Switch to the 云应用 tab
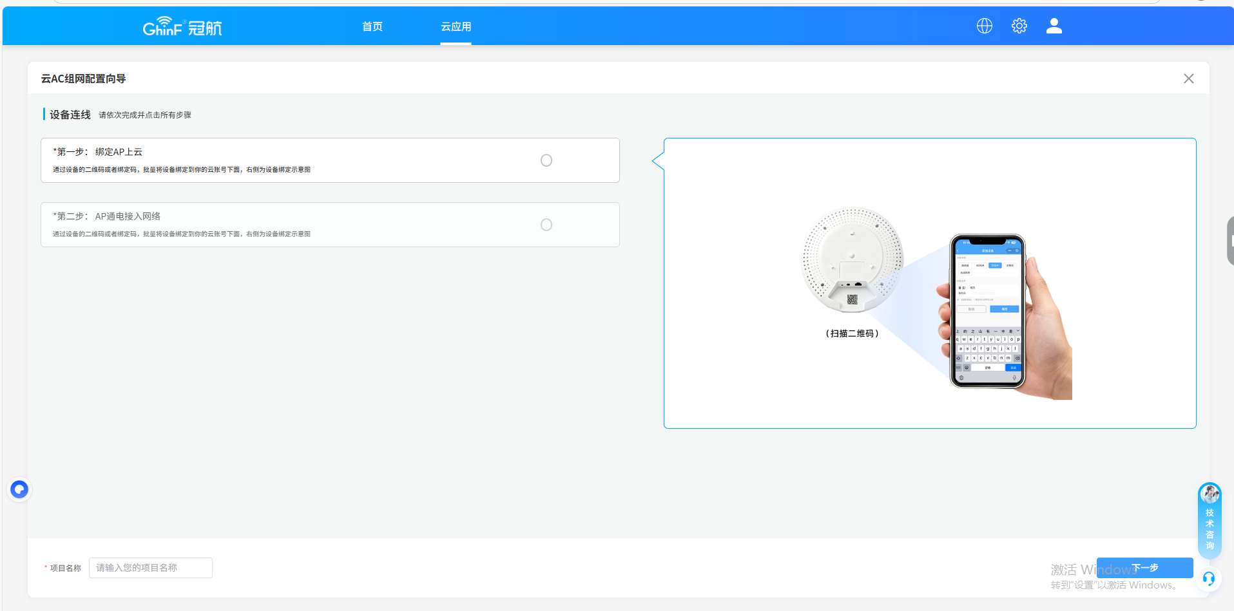 (456, 26)
